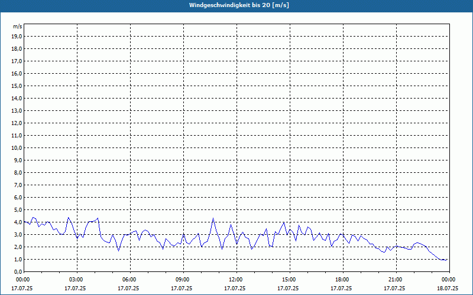
Task: Click the '03:00' time label on the x-axis
Action: 77,280
